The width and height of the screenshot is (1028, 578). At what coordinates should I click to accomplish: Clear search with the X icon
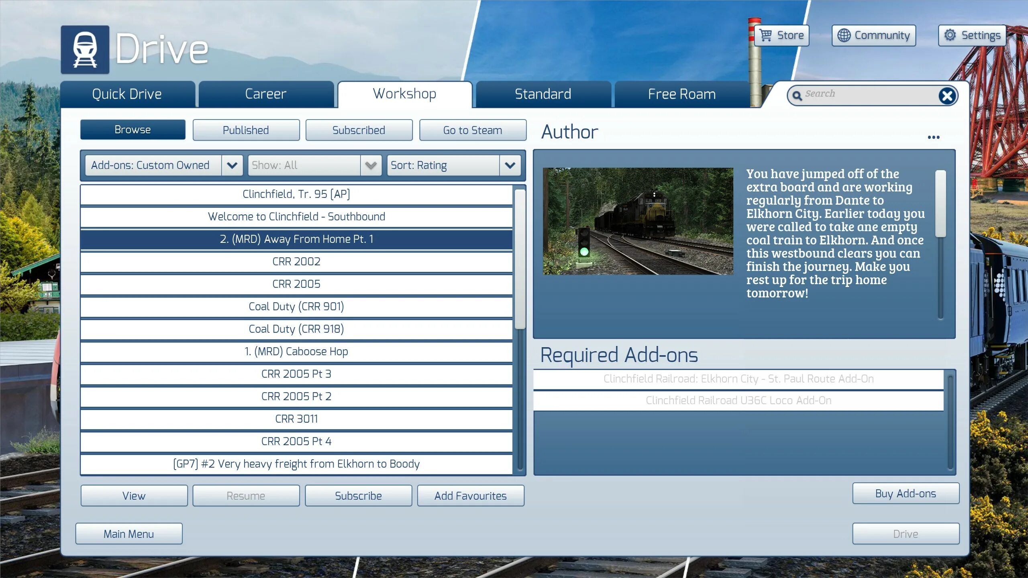click(x=947, y=96)
